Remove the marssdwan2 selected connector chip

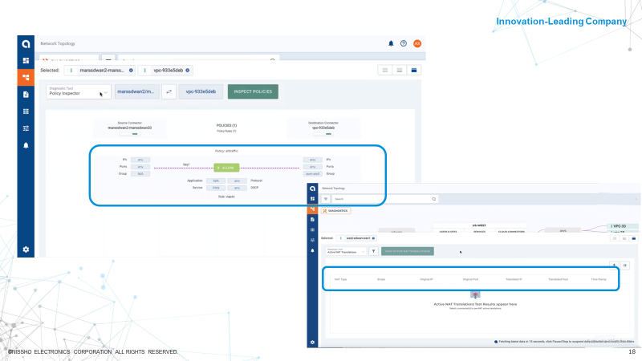click(x=131, y=71)
